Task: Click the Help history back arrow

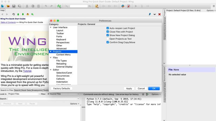Action: (x=2, y=14)
